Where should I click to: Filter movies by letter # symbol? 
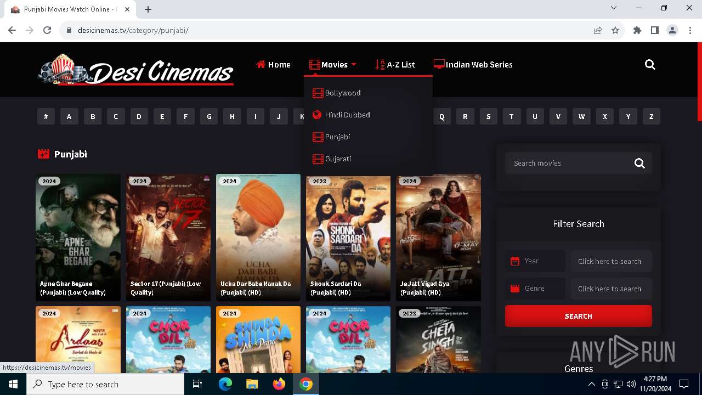pyautogui.click(x=46, y=116)
